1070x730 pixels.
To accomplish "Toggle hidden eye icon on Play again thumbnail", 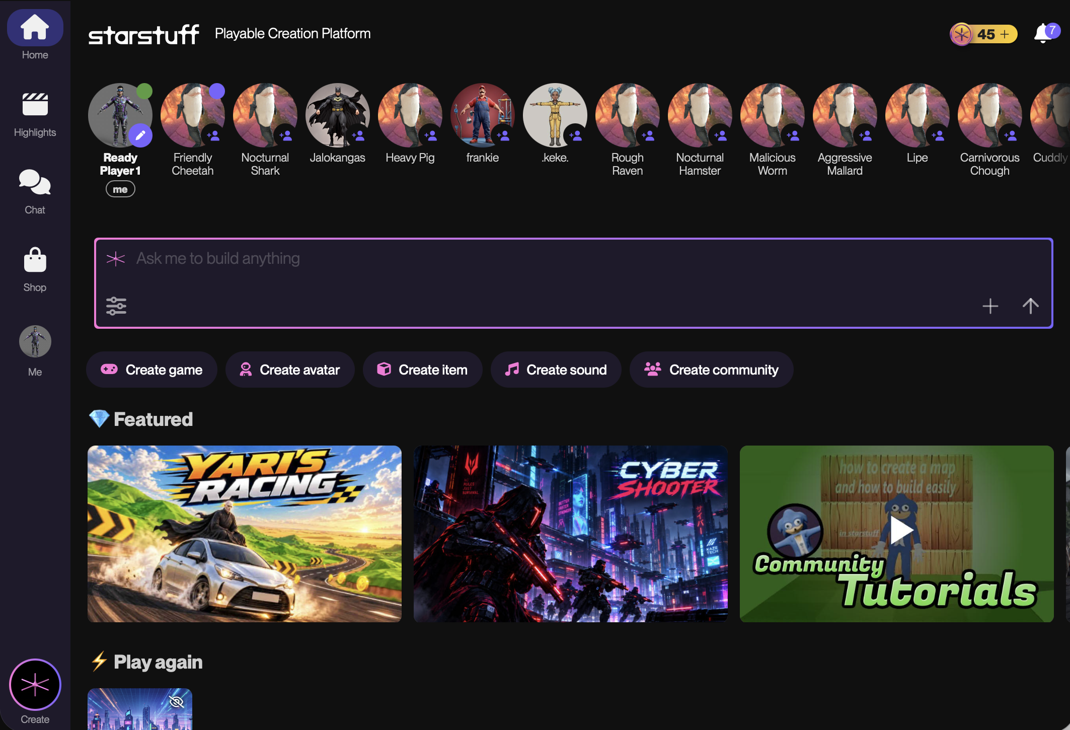I will pos(177,701).
